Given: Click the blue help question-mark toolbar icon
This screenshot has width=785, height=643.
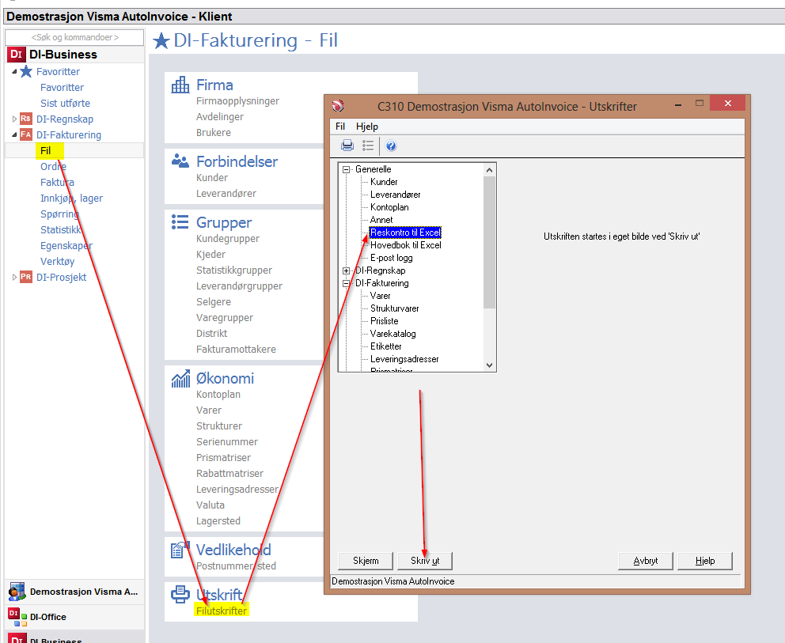Looking at the screenshot, I should coord(391,146).
